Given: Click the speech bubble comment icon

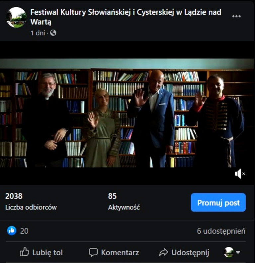Looking at the screenshot, I should click(x=93, y=252).
